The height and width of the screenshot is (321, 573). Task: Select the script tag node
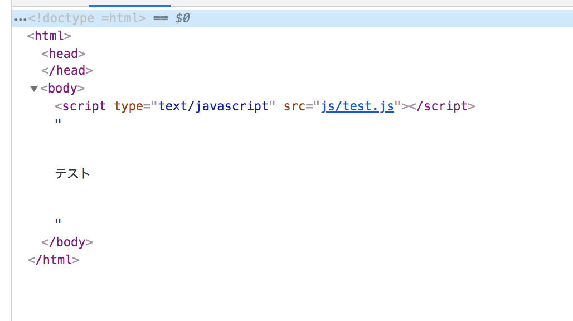[265, 106]
